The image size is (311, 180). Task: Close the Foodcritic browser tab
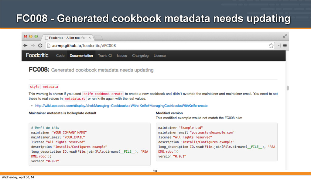coord(90,38)
